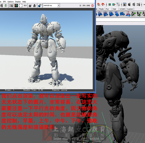Click the blue mesh shelf icon with red arrows
This screenshot has width=145, height=143.
click(106, 14)
